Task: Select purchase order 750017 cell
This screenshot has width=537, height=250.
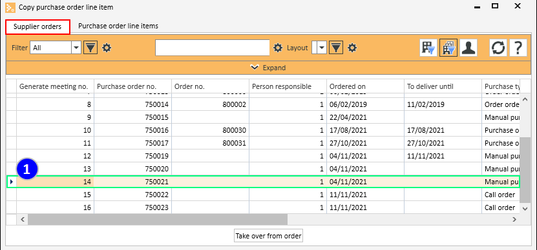Action: tap(132, 143)
